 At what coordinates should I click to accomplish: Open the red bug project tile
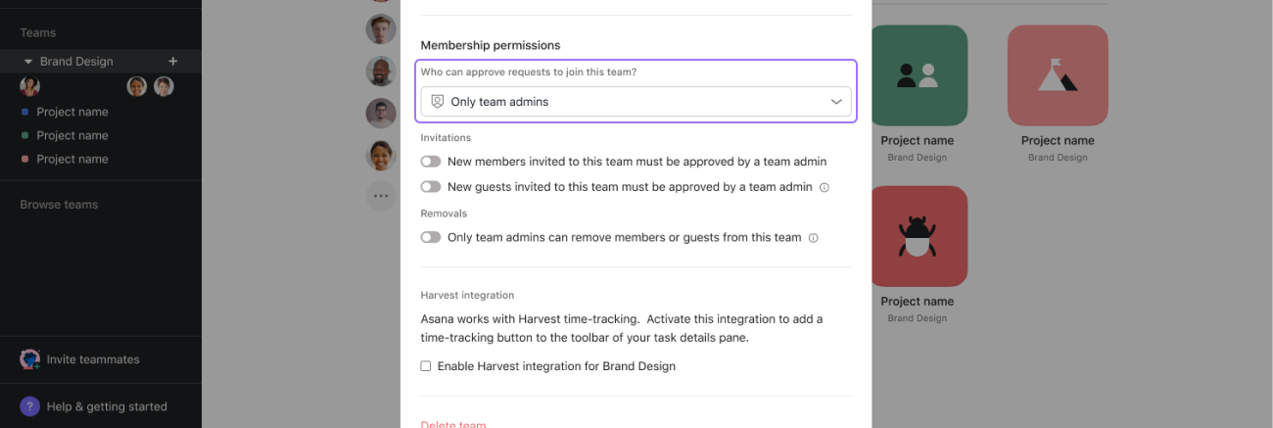pos(918,236)
